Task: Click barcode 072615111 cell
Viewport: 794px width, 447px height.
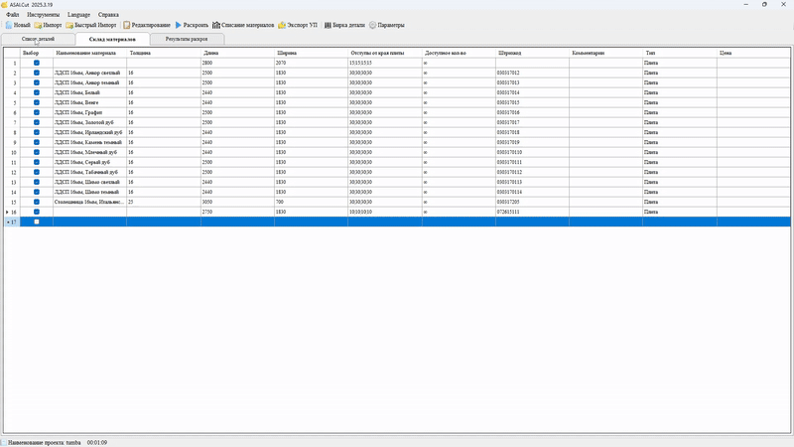Action: point(532,212)
